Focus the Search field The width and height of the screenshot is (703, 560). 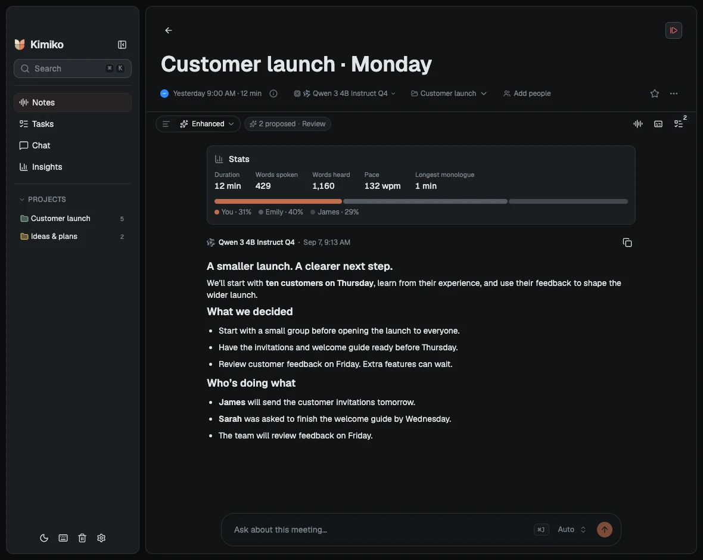click(x=73, y=69)
